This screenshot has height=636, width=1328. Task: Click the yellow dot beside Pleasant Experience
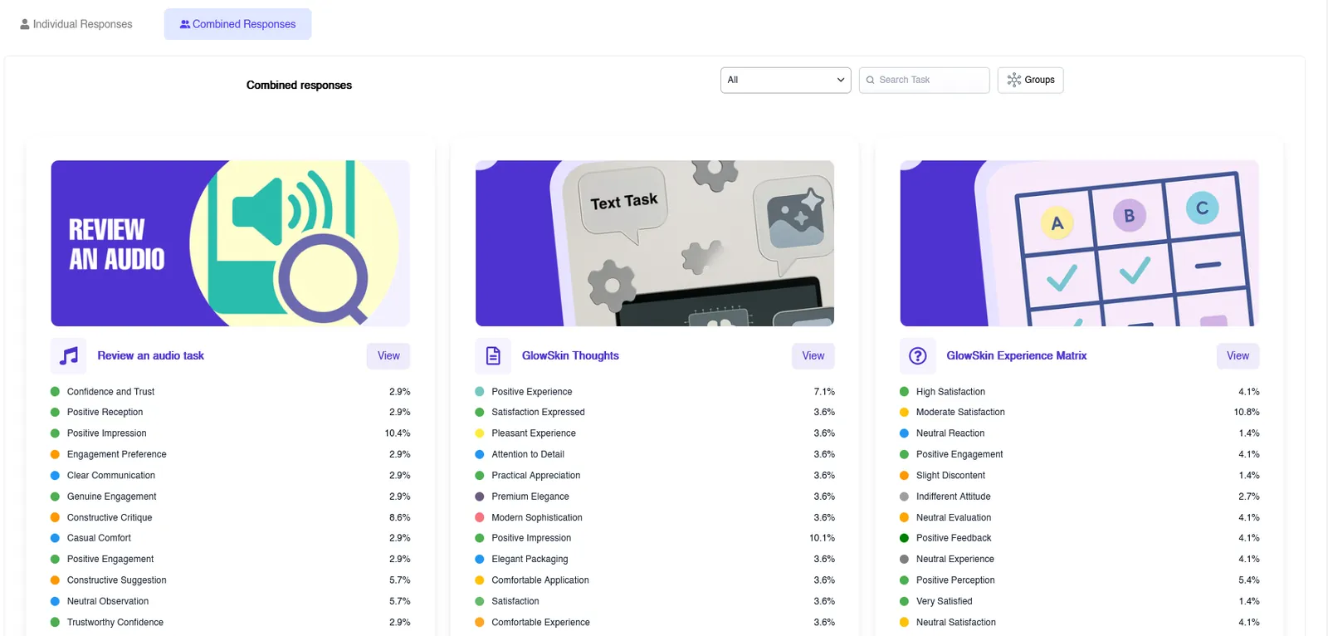click(480, 433)
